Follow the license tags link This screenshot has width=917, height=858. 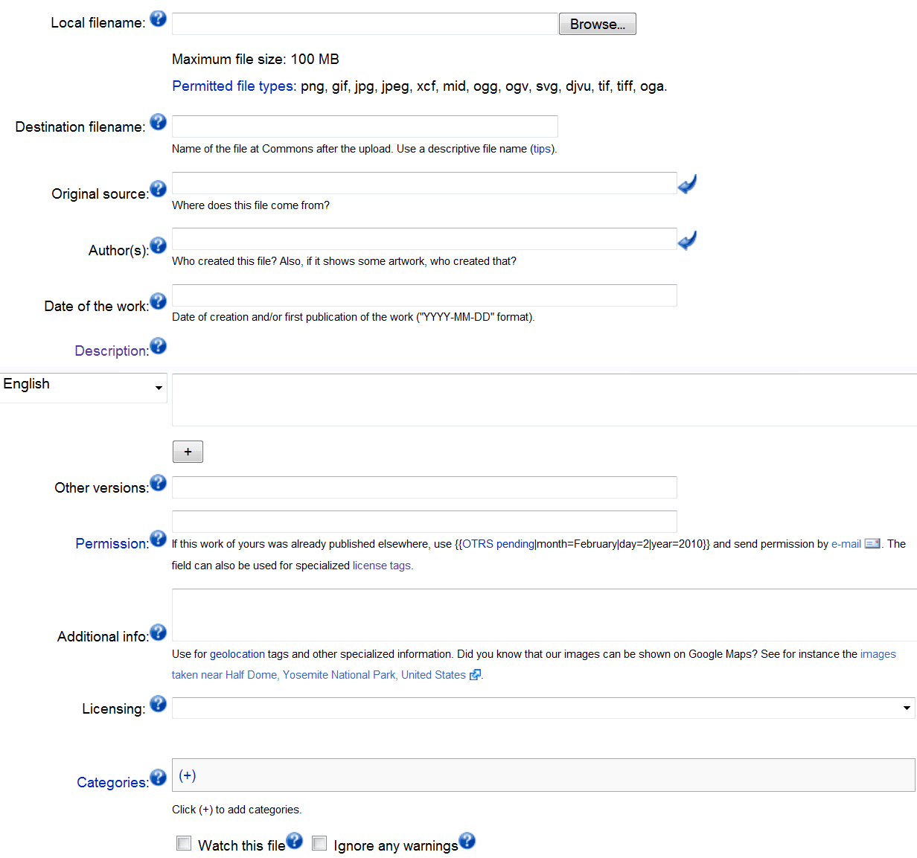click(x=381, y=566)
